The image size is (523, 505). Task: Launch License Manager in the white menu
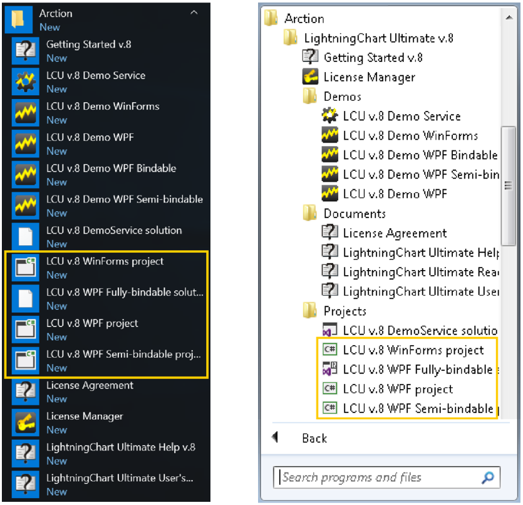tap(359, 77)
